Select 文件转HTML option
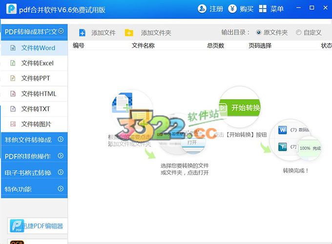Screen dimensions: 332x244 click(34, 94)
